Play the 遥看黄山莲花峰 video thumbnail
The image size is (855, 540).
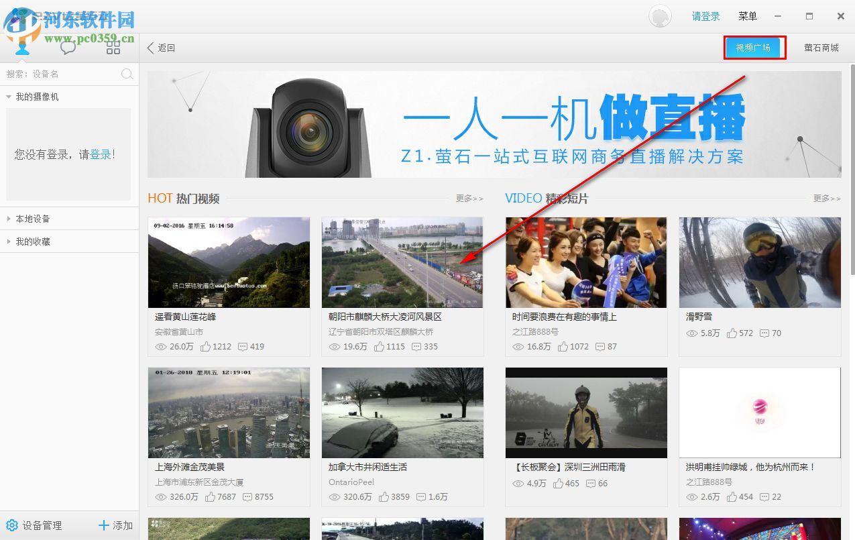[229, 262]
